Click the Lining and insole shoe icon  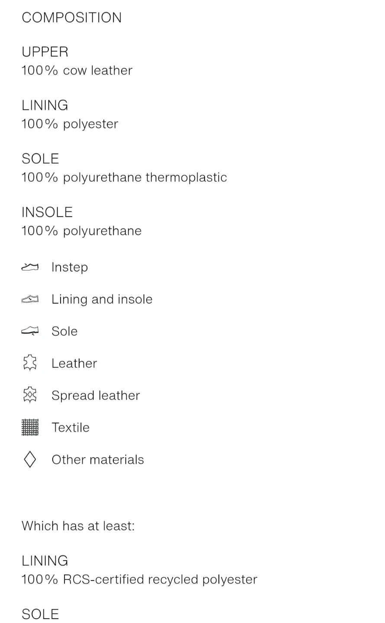click(30, 299)
